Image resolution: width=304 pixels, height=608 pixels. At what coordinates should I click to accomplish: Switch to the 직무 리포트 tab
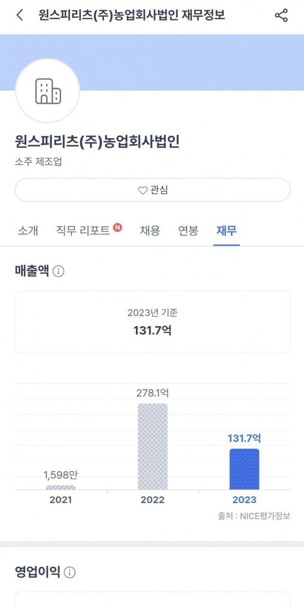[83, 231]
